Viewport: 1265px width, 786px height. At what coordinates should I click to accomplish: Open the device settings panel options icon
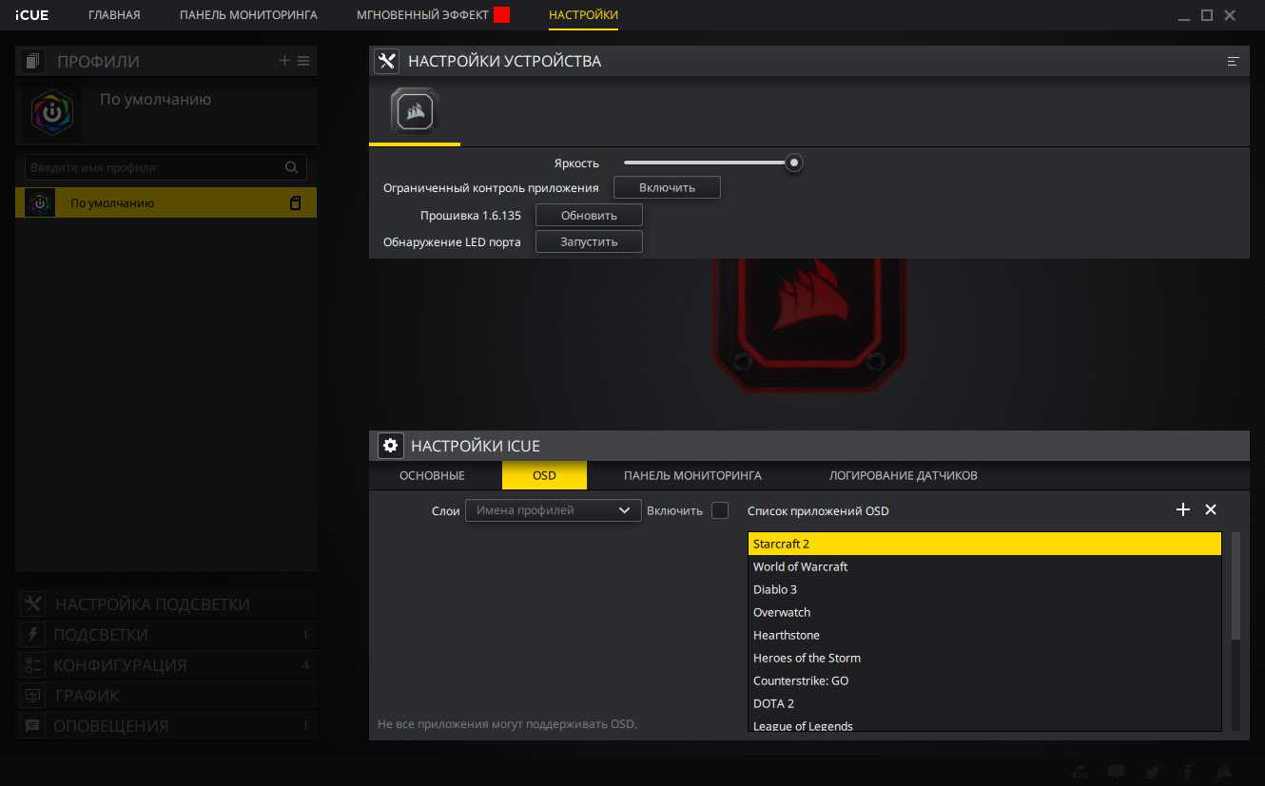[1234, 61]
